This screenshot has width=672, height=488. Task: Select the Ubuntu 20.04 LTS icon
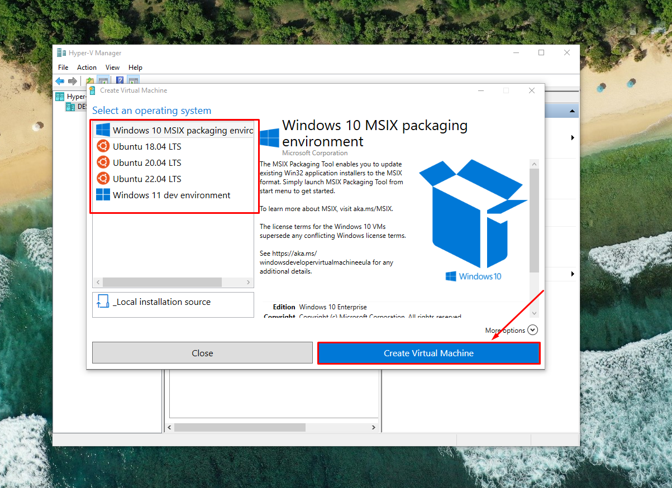(103, 162)
